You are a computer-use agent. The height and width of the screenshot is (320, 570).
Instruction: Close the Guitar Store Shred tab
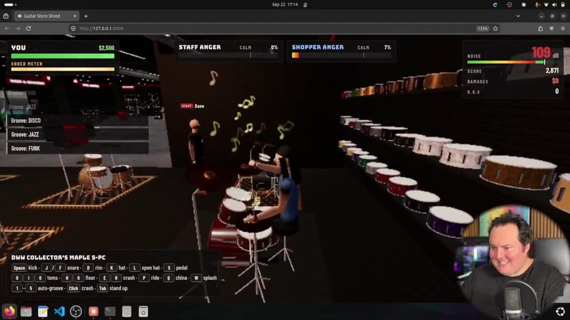click(x=75, y=16)
